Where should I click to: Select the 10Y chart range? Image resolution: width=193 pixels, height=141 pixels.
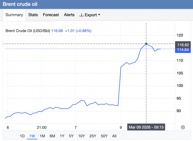[x=81, y=136]
